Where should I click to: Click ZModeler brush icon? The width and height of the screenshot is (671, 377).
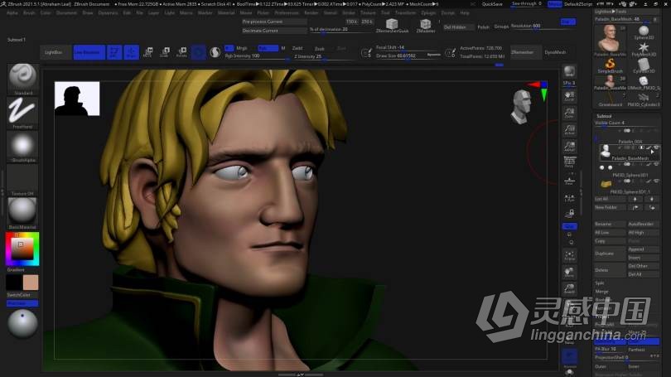tap(425, 25)
